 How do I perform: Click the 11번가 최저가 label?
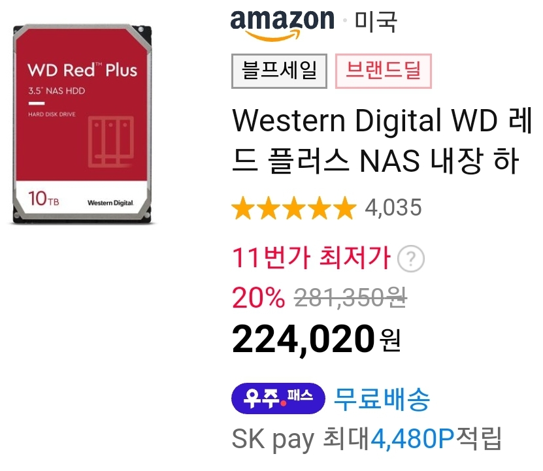coord(311,257)
